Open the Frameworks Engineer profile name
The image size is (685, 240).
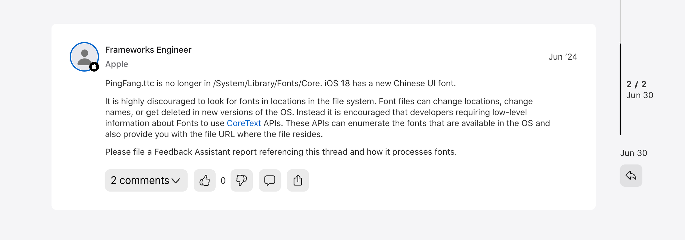coord(148,50)
